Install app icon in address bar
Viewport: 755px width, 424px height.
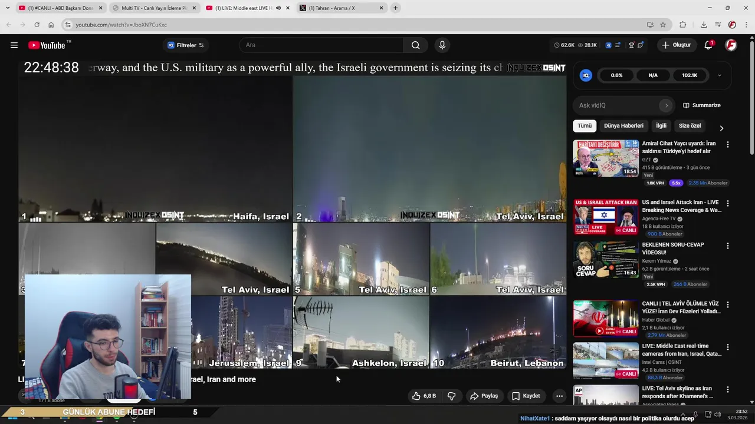(x=650, y=25)
